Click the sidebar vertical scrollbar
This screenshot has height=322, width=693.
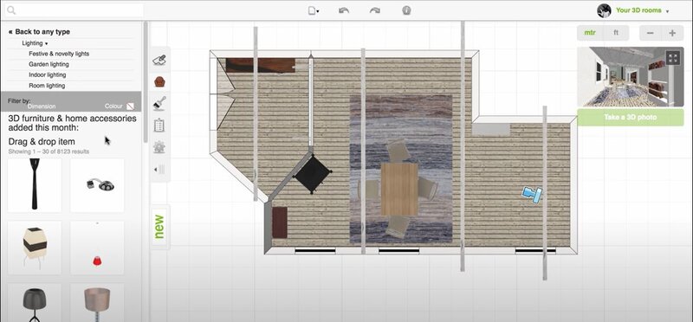pos(146,81)
